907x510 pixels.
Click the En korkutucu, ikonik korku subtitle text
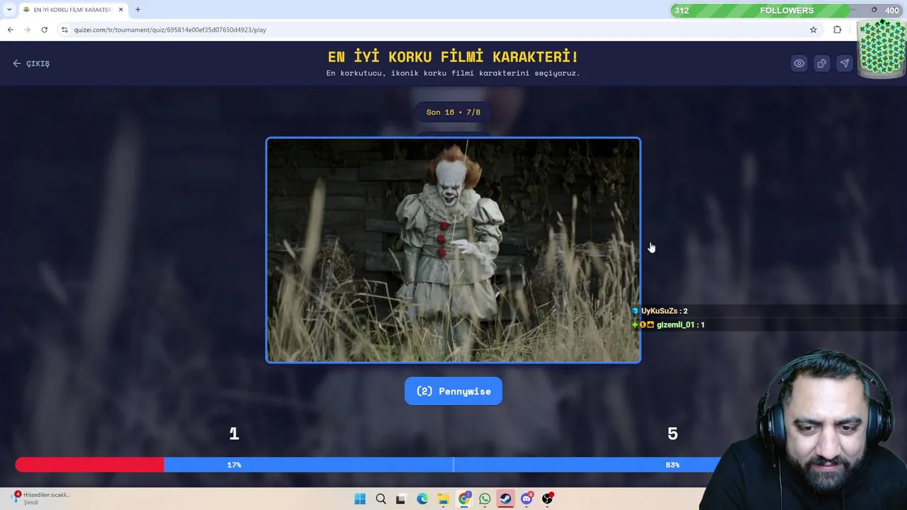tap(453, 73)
